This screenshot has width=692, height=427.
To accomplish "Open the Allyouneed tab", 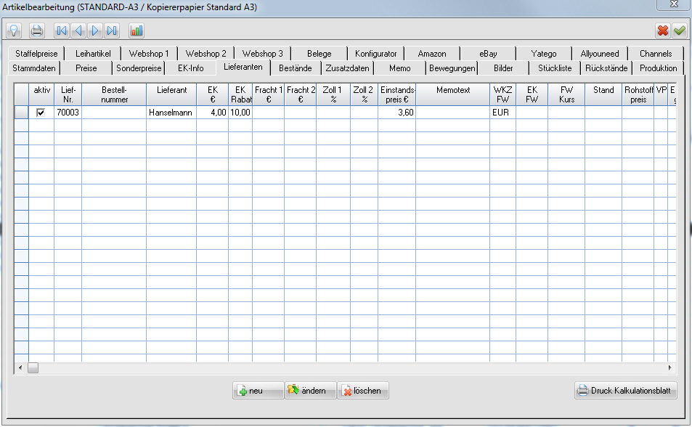I will [600, 54].
